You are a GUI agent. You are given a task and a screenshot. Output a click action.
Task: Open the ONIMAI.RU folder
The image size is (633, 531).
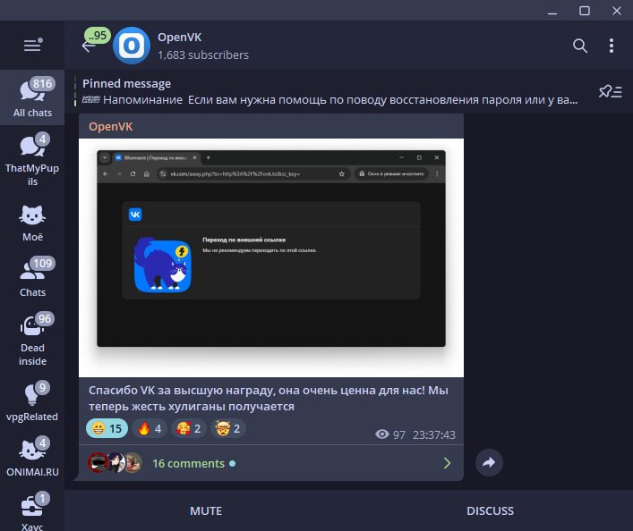32,458
